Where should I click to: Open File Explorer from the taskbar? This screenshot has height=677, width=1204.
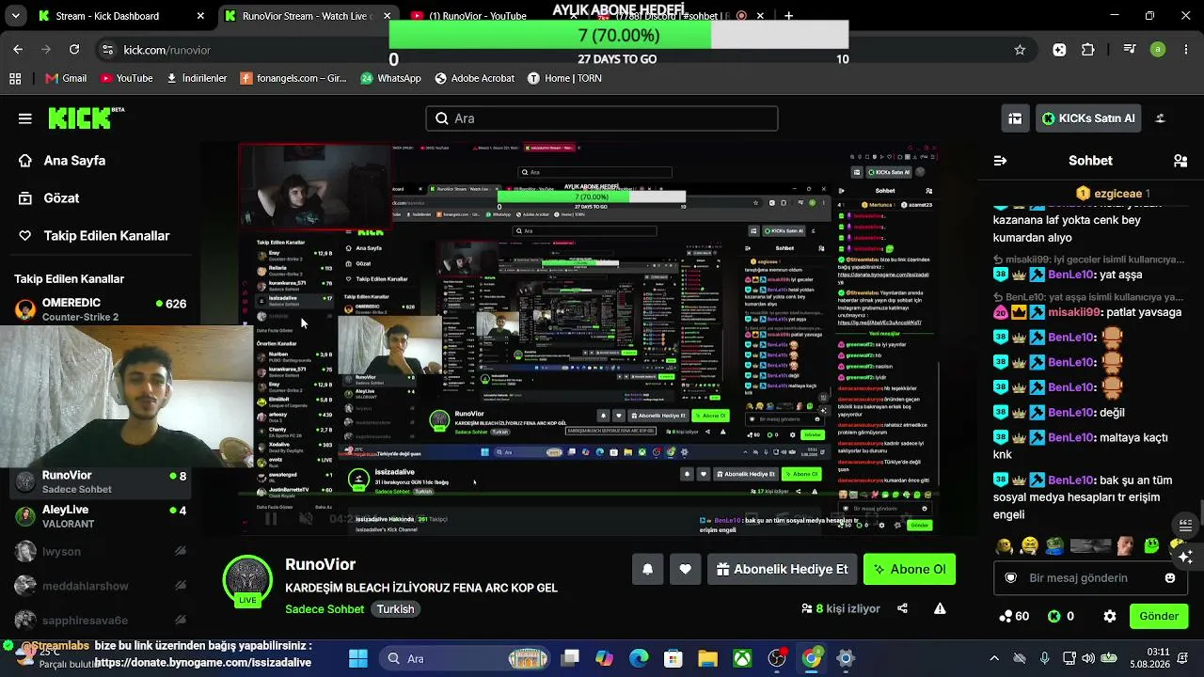tap(707, 658)
